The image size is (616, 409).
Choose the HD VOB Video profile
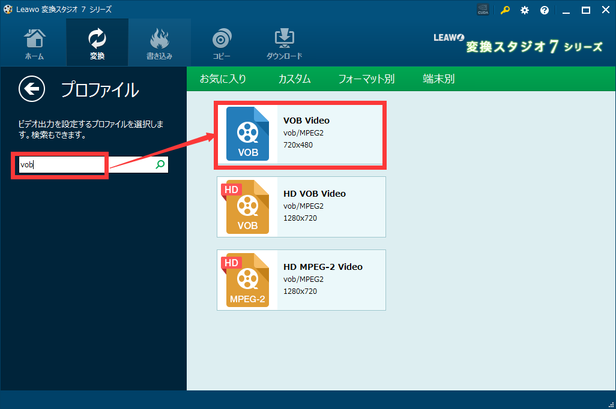300,207
